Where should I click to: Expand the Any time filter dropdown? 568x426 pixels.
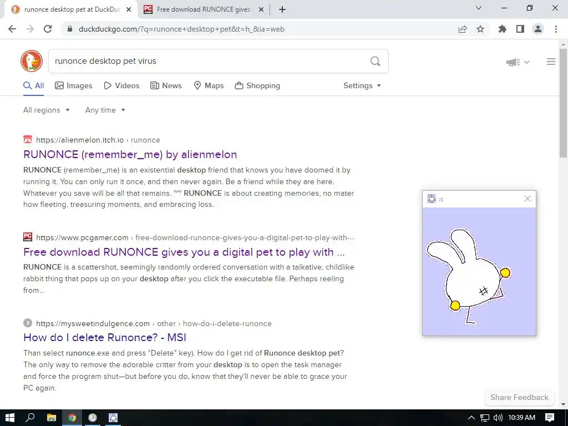click(105, 110)
